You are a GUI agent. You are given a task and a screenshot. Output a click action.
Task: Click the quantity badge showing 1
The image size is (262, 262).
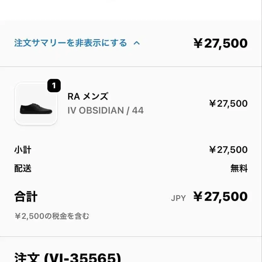54,86
